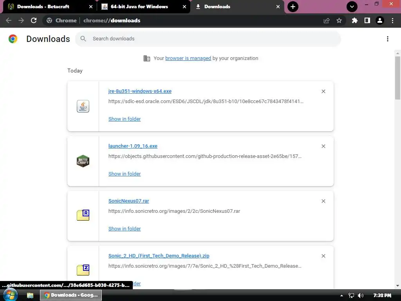Click the search magnifier icon
Screen dimensions: 401x301
83,39
